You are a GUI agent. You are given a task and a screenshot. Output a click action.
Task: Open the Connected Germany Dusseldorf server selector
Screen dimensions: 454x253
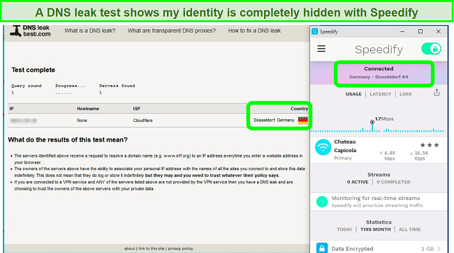pos(379,72)
